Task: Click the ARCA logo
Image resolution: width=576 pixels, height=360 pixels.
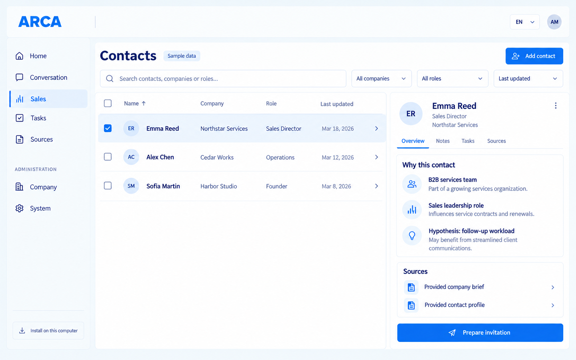Action: 40,22
